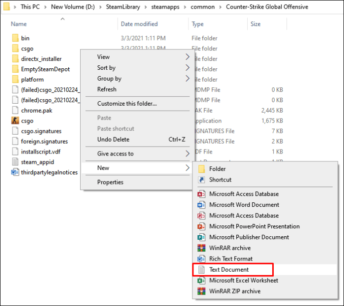
Task: Click the WinRAR ZIP archive icon
Action: (x=201, y=291)
